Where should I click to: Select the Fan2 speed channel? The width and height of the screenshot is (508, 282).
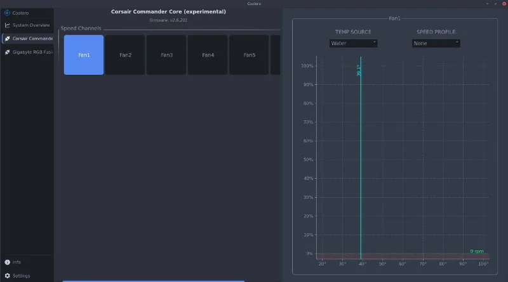(x=125, y=55)
